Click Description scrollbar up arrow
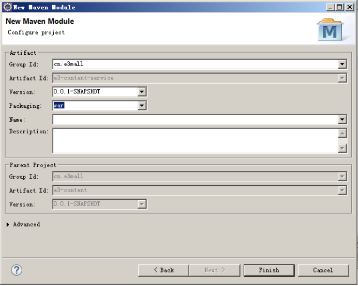Image resolution: width=358 pixels, height=286 pixels. [x=342, y=133]
